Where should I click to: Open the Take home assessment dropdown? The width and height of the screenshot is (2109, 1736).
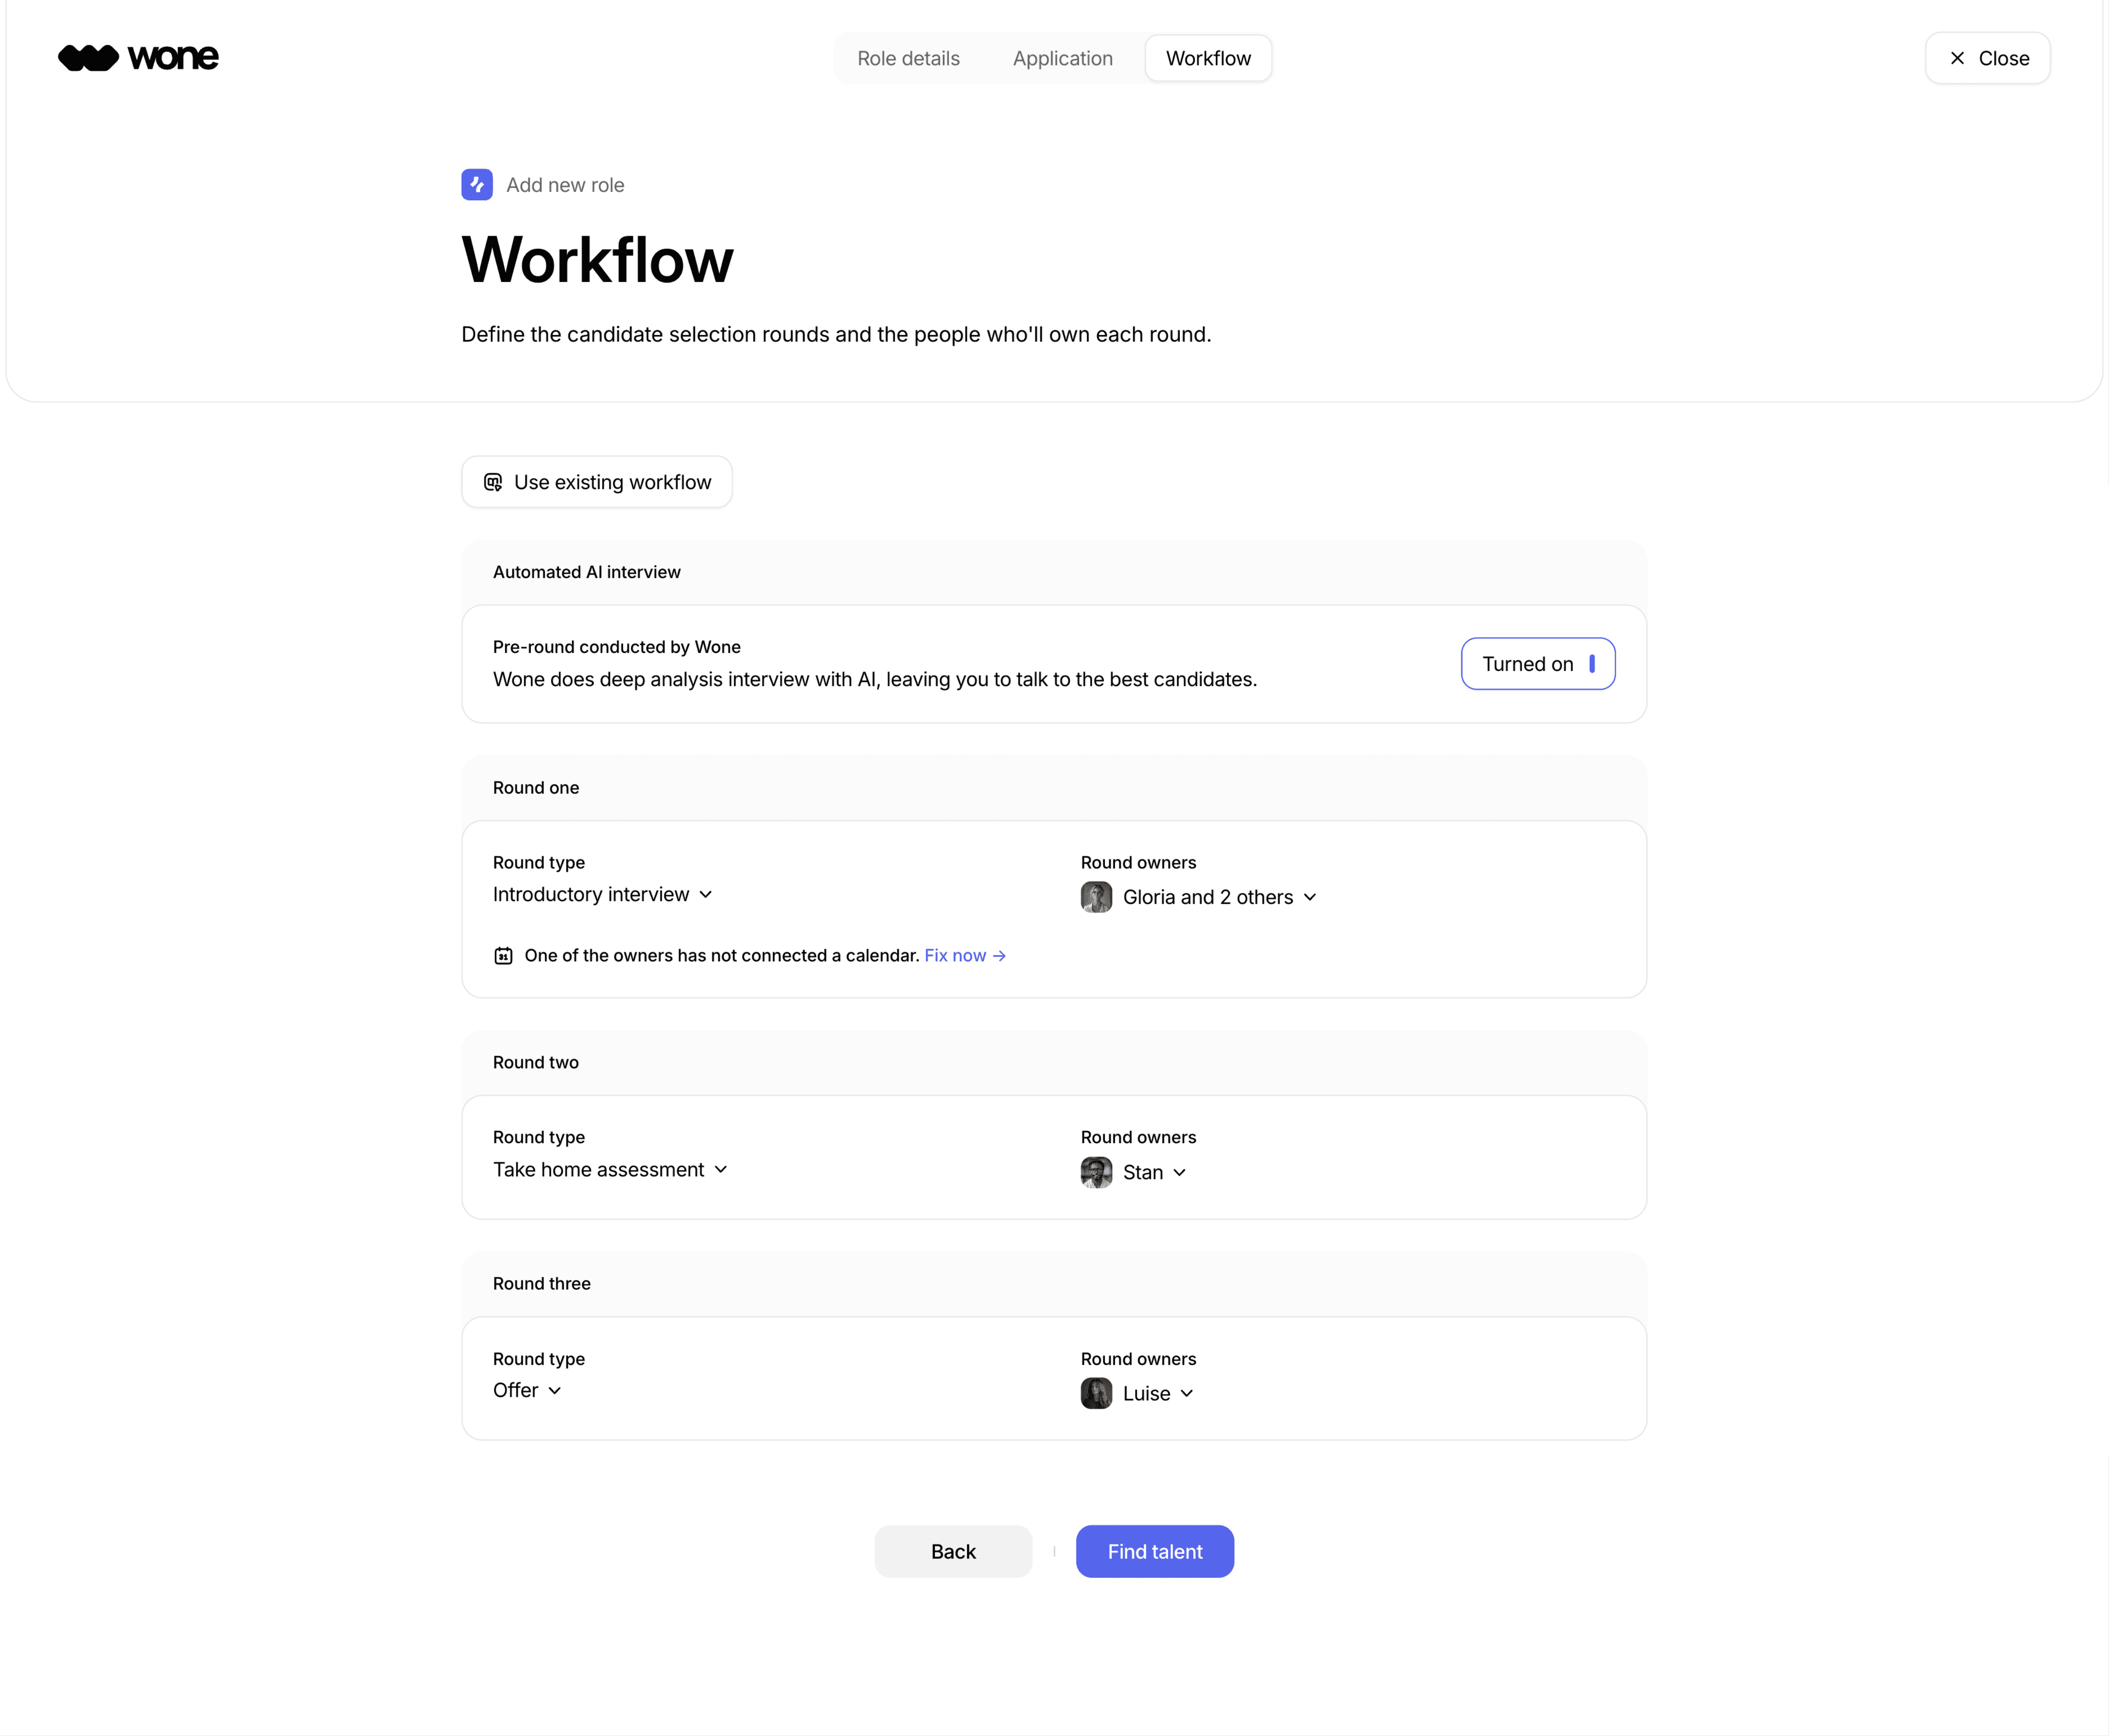610,1169
